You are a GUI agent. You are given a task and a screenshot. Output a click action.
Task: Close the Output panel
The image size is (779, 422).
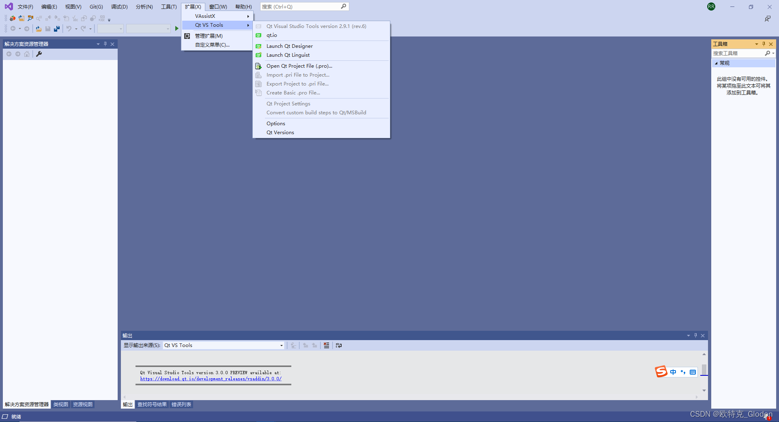click(x=703, y=335)
